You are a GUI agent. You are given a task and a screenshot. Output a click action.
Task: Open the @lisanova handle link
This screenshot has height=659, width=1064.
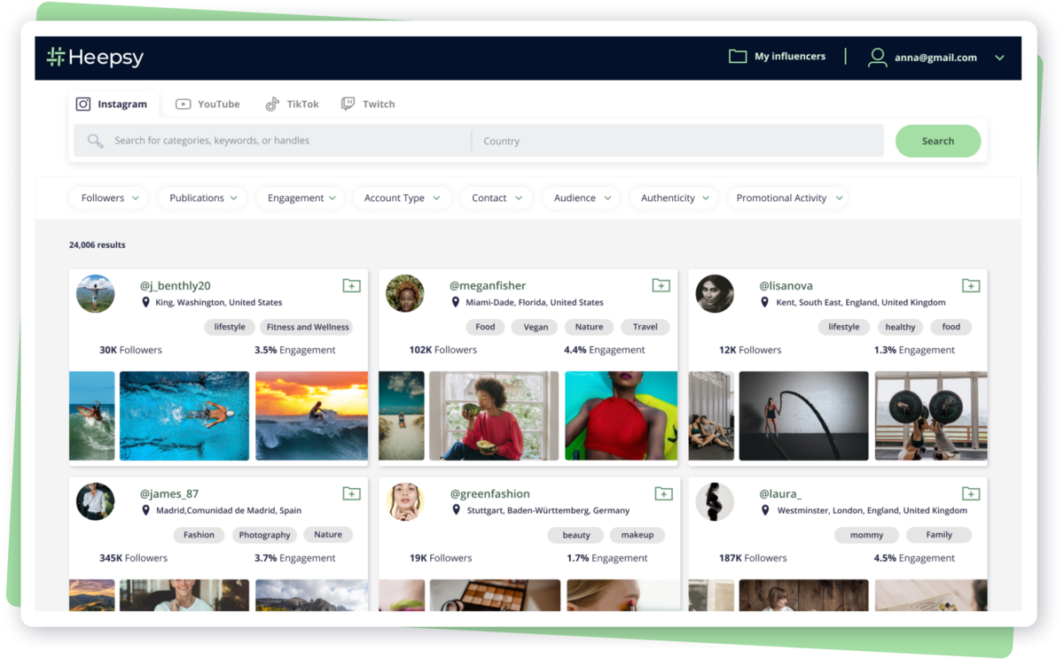tap(786, 285)
